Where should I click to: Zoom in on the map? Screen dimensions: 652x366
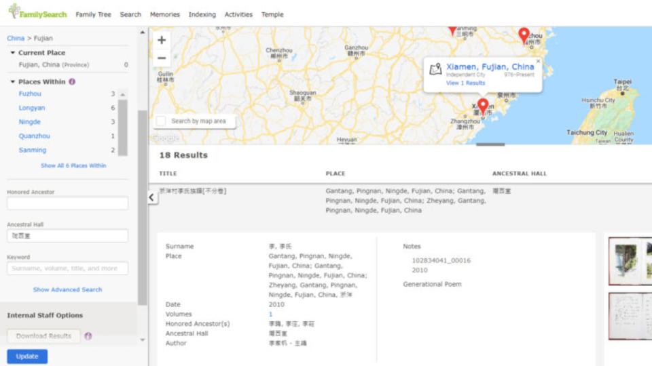pyautogui.click(x=162, y=40)
